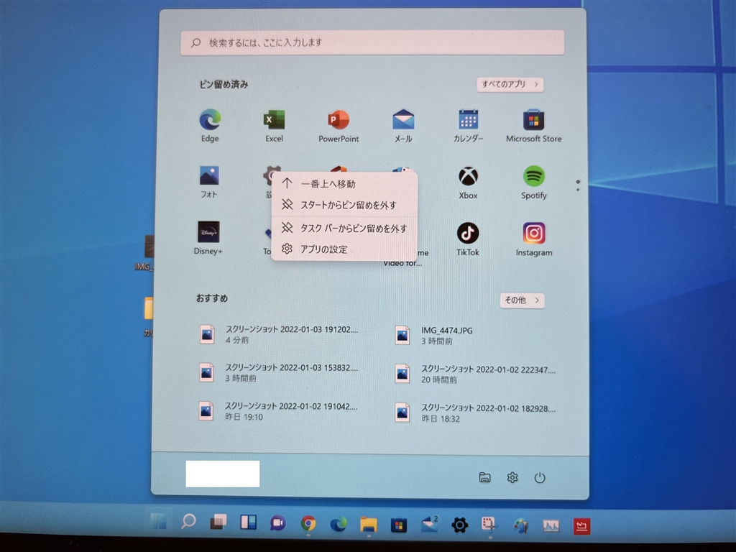Choose タスク バーからピン留めを外す menu item
736x552 pixels.
pos(344,228)
